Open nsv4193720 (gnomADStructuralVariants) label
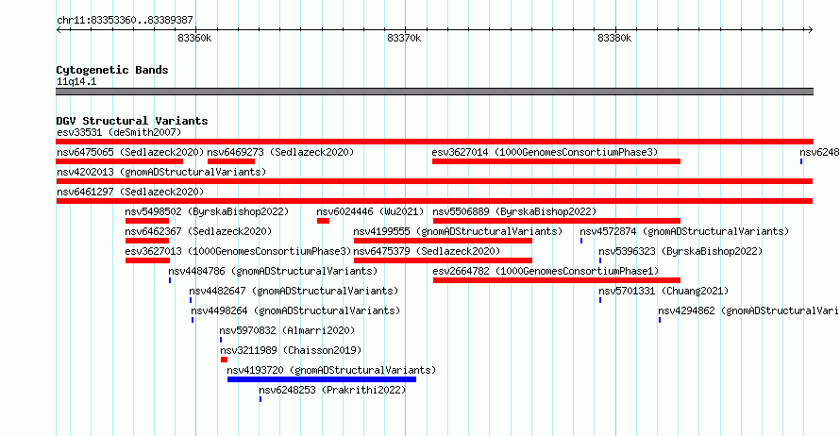Image resolution: width=840 pixels, height=436 pixels. 331,370
